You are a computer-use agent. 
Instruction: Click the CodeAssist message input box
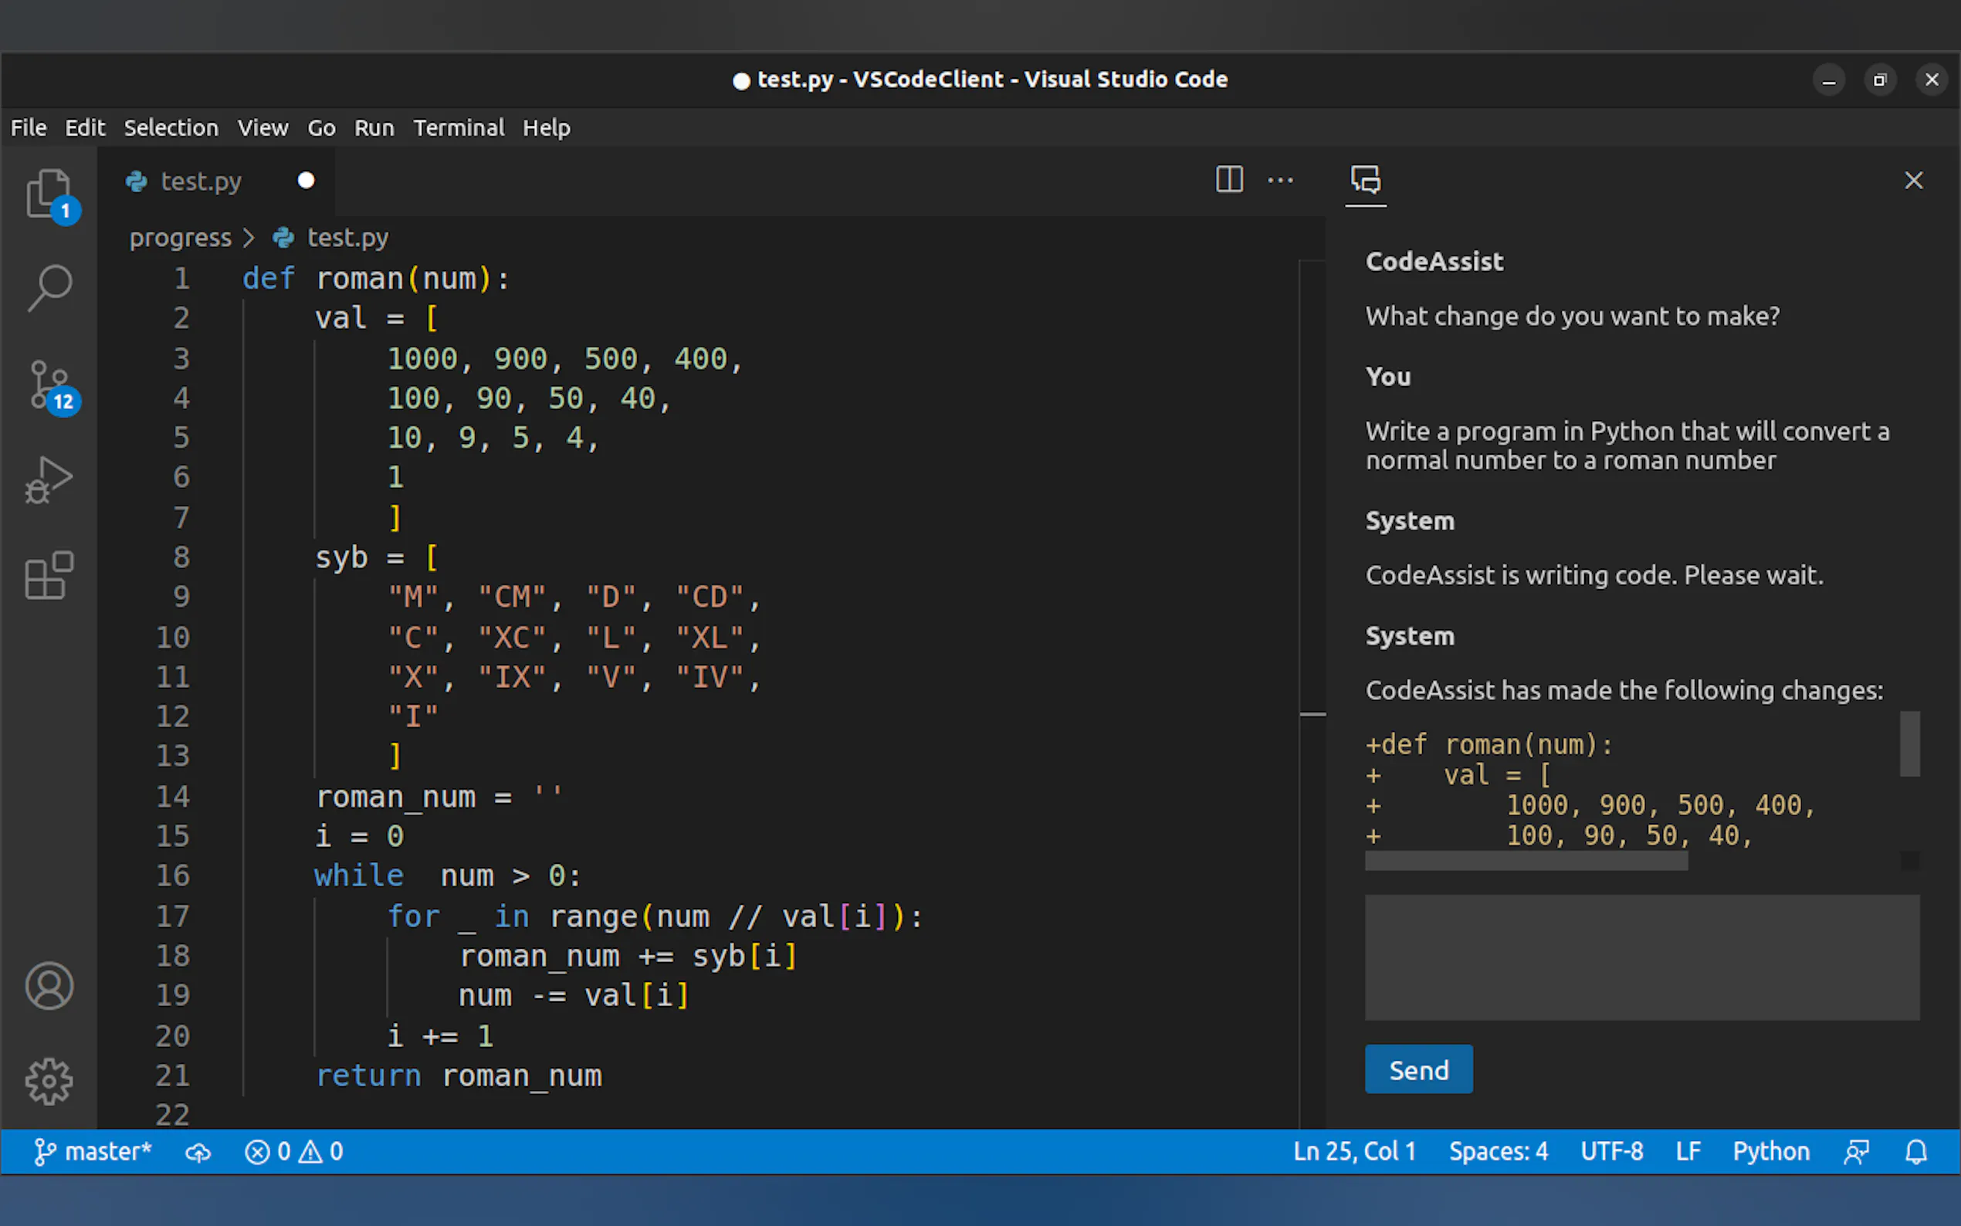[x=1641, y=957]
